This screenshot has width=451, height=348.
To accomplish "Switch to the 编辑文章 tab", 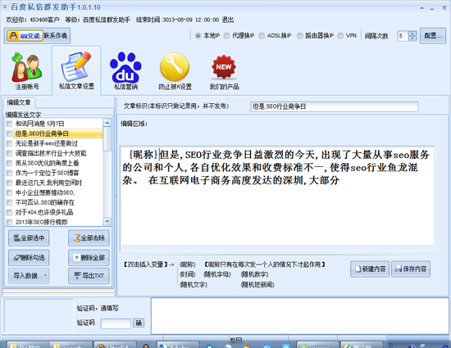I will (19, 102).
